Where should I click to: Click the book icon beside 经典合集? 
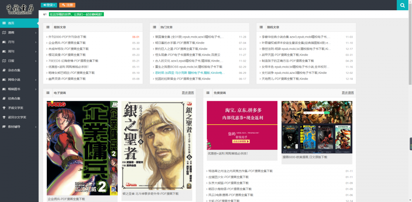point(4,99)
